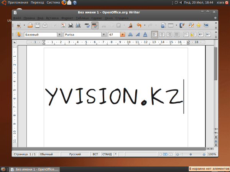Open the Приложения menu in the top panel

[x=18, y=3]
